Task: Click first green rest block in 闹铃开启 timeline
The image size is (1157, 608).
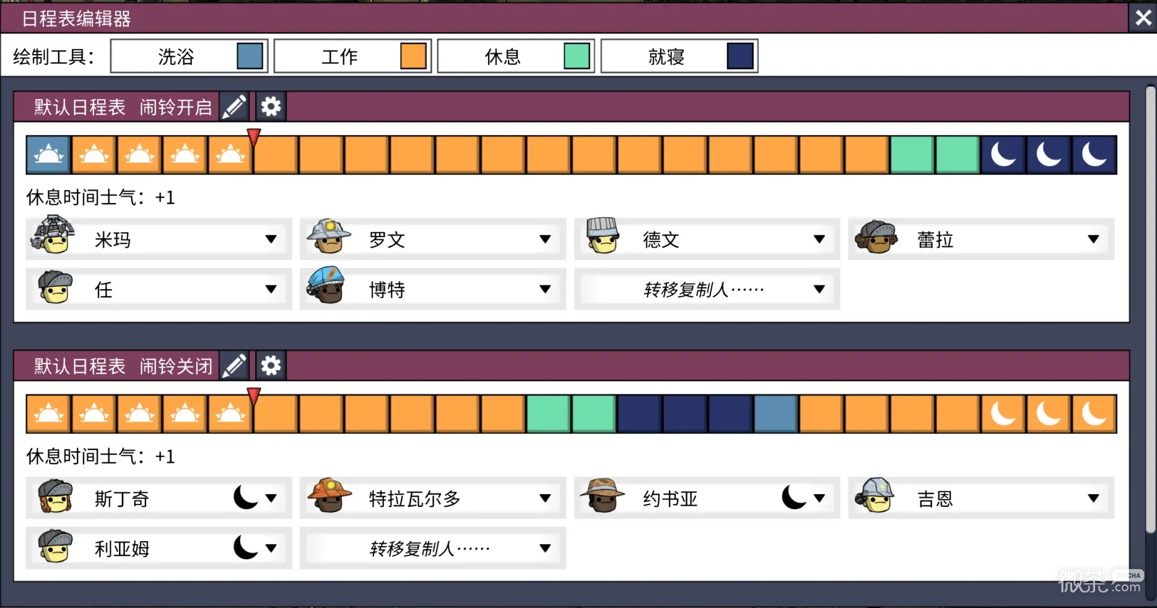Action: pyautogui.click(x=912, y=155)
